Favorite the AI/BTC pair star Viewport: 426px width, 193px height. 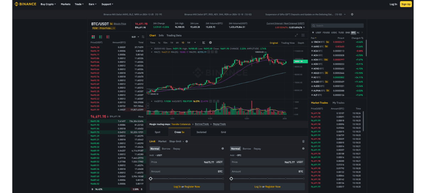tap(312, 77)
